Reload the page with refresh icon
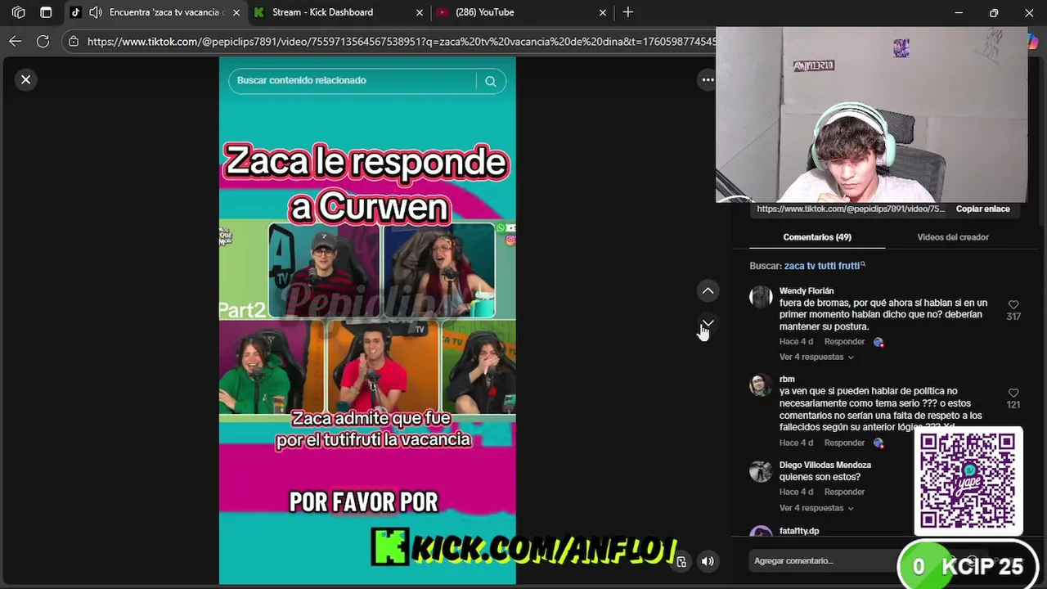This screenshot has height=589, width=1047. pyautogui.click(x=43, y=41)
